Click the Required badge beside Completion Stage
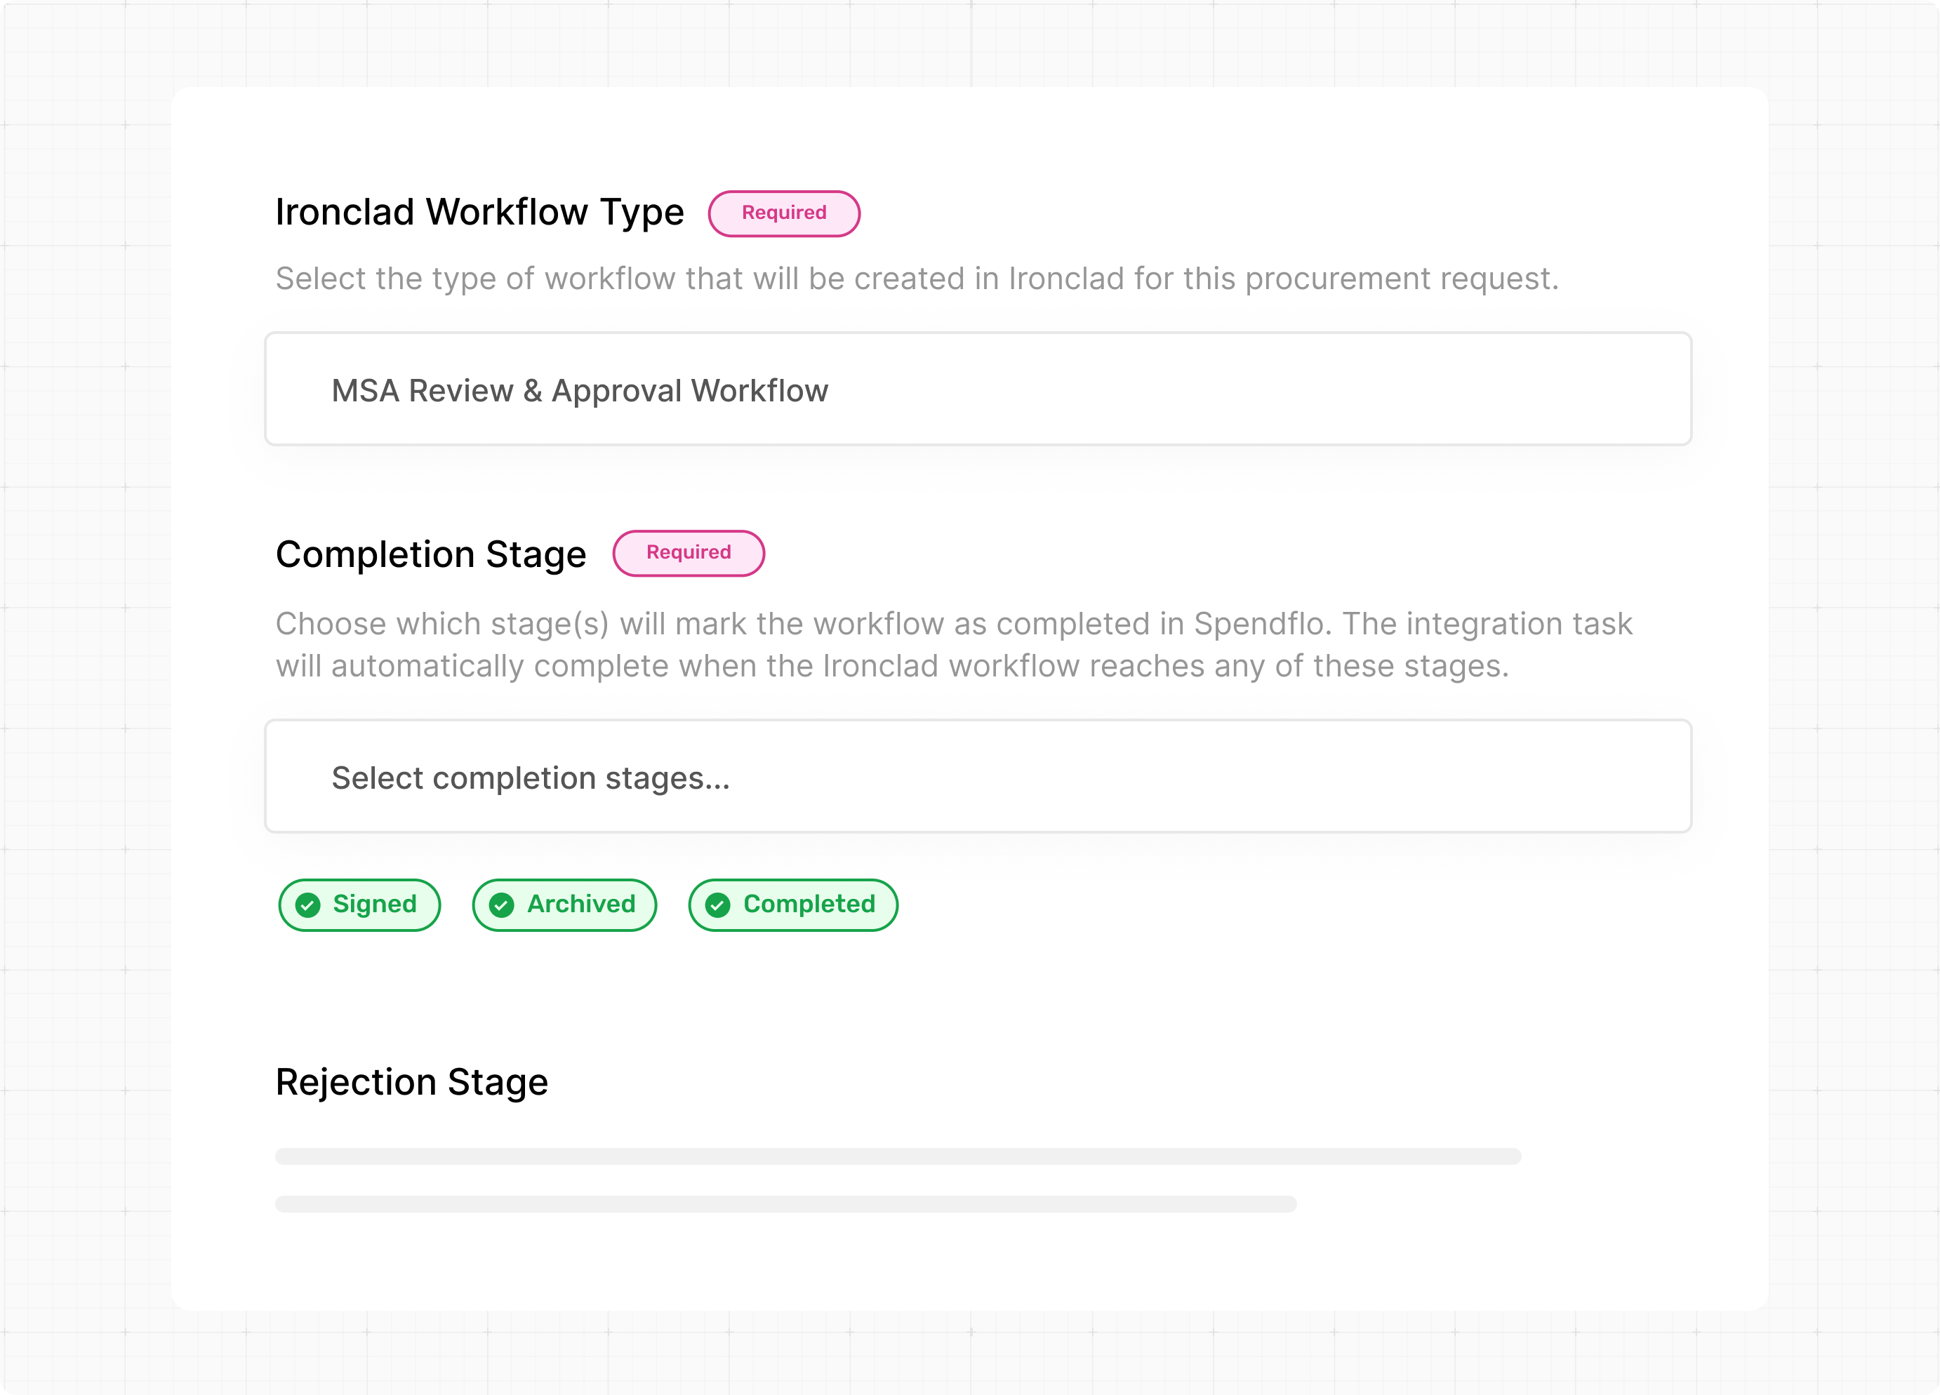This screenshot has height=1395, width=1940. (689, 554)
